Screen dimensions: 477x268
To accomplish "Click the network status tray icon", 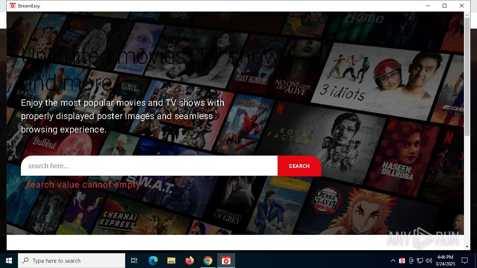I will pyautogui.click(x=420, y=261).
